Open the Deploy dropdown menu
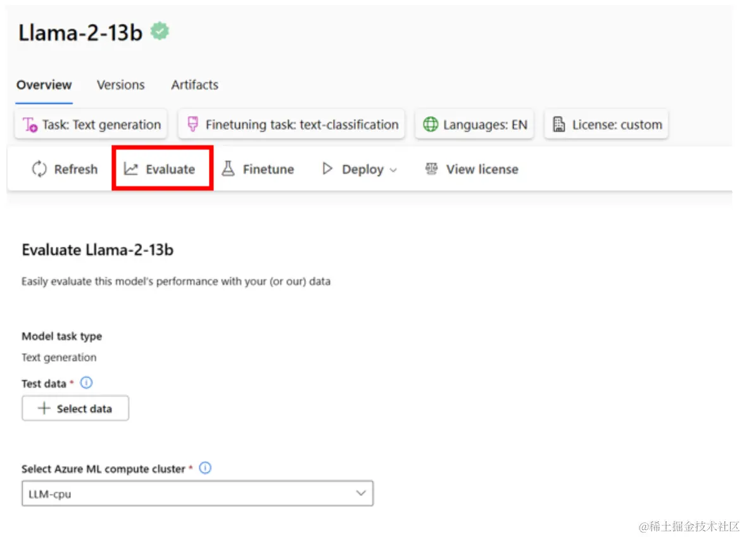Image resolution: width=744 pixels, height=537 pixels. (x=360, y=169)
